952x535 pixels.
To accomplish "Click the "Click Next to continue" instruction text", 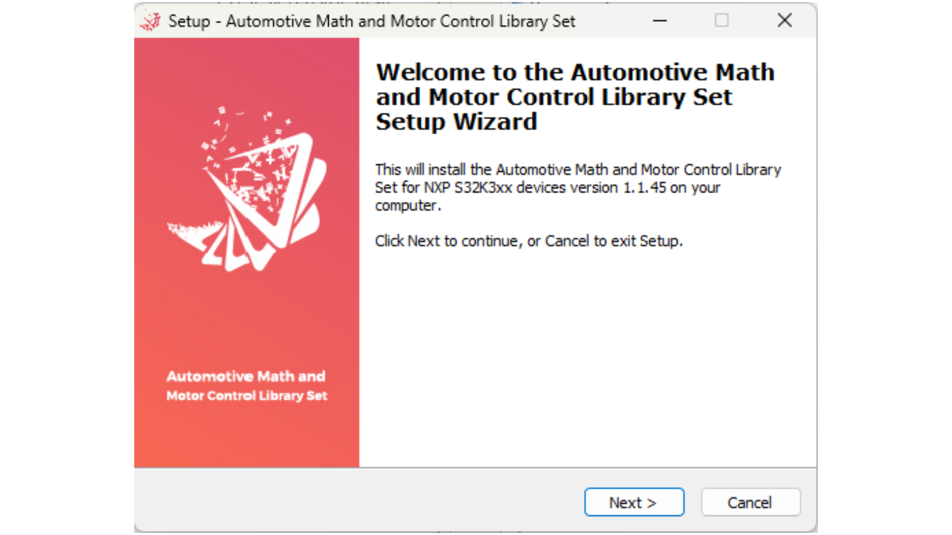I will [x=529, y=241].
